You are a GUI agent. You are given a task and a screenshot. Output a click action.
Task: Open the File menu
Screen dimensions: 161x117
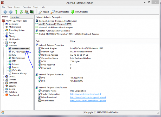(4, 7)
